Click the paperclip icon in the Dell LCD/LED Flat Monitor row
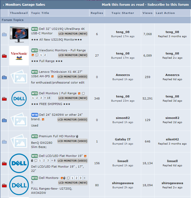The height and width of the screenshot is (198, 191). point(32,161)
